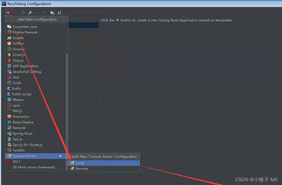Image resolution: width=282 pixels, height=185 pixels.
Task: Click the Copy Configuration toolbar icon
Action: click(23, 13)
